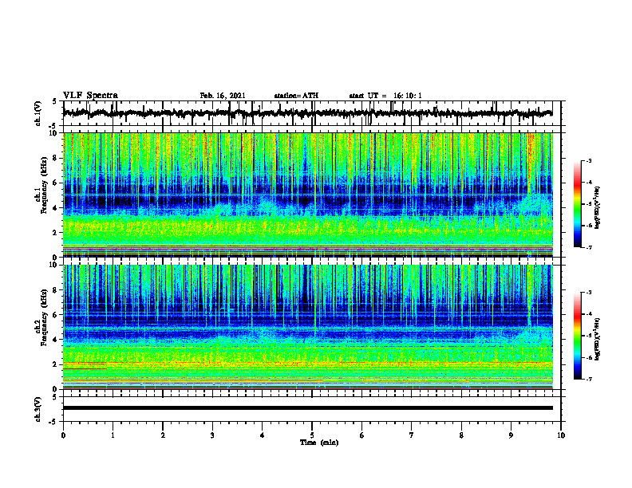Click the final time tick label "10" under the ch.3 panel
632x488 pixels.
pyautogui.click(x=561, y=435)
